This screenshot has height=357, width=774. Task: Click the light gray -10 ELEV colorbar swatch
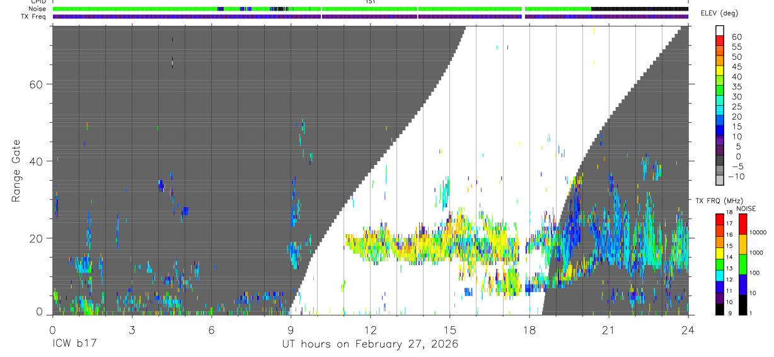(x=720, y=181)
